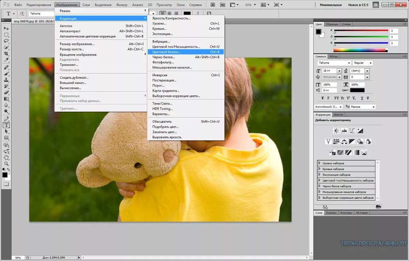Select the Brush tool
Image resolution: width=409 pixels, height=261 pixels.
pyautogui.click(x=6, y=74)
